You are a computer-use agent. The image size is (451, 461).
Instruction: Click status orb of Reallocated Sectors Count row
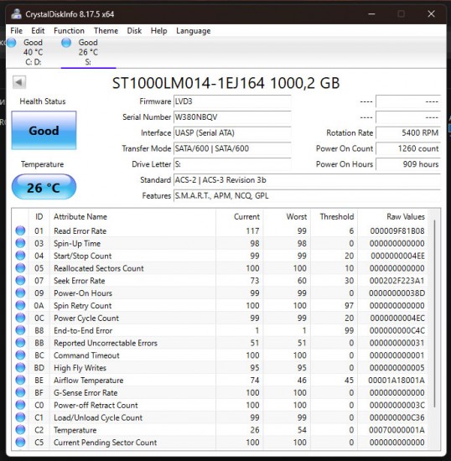(20, 268)
